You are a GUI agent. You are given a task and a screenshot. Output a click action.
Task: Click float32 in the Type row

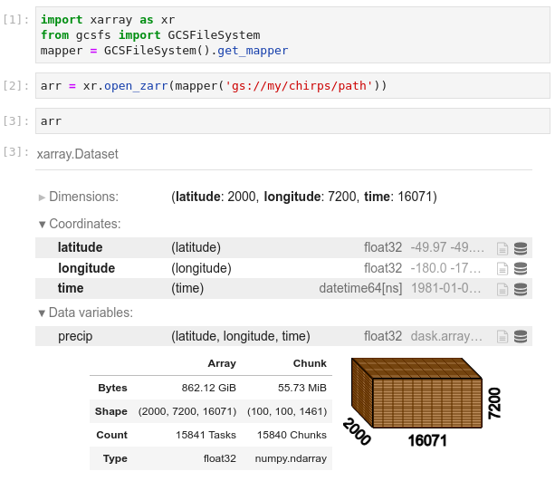(219, 458)
